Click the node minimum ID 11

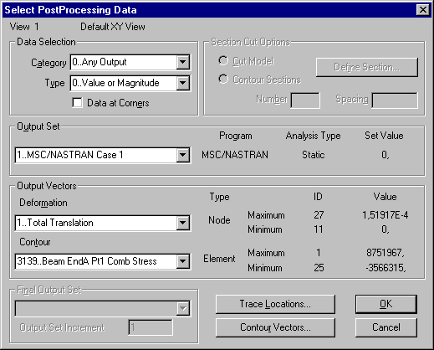tap(318, 229)
